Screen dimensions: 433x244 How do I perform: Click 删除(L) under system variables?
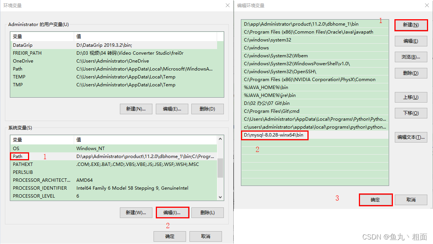207,213
